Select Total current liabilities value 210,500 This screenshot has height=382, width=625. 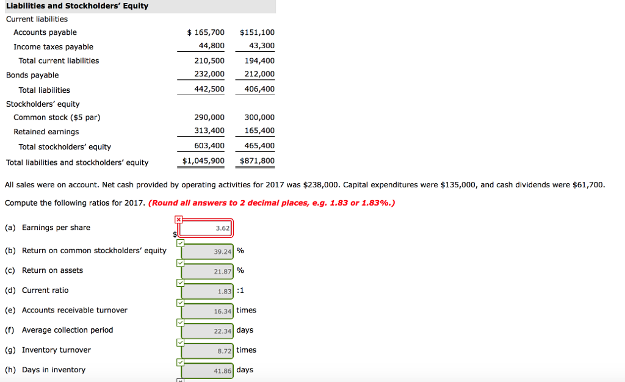209,60
